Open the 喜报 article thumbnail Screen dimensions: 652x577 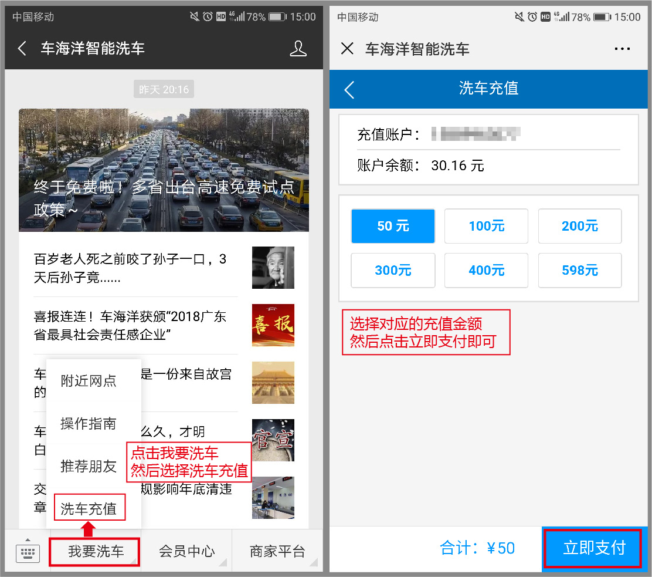click(273, 325)
